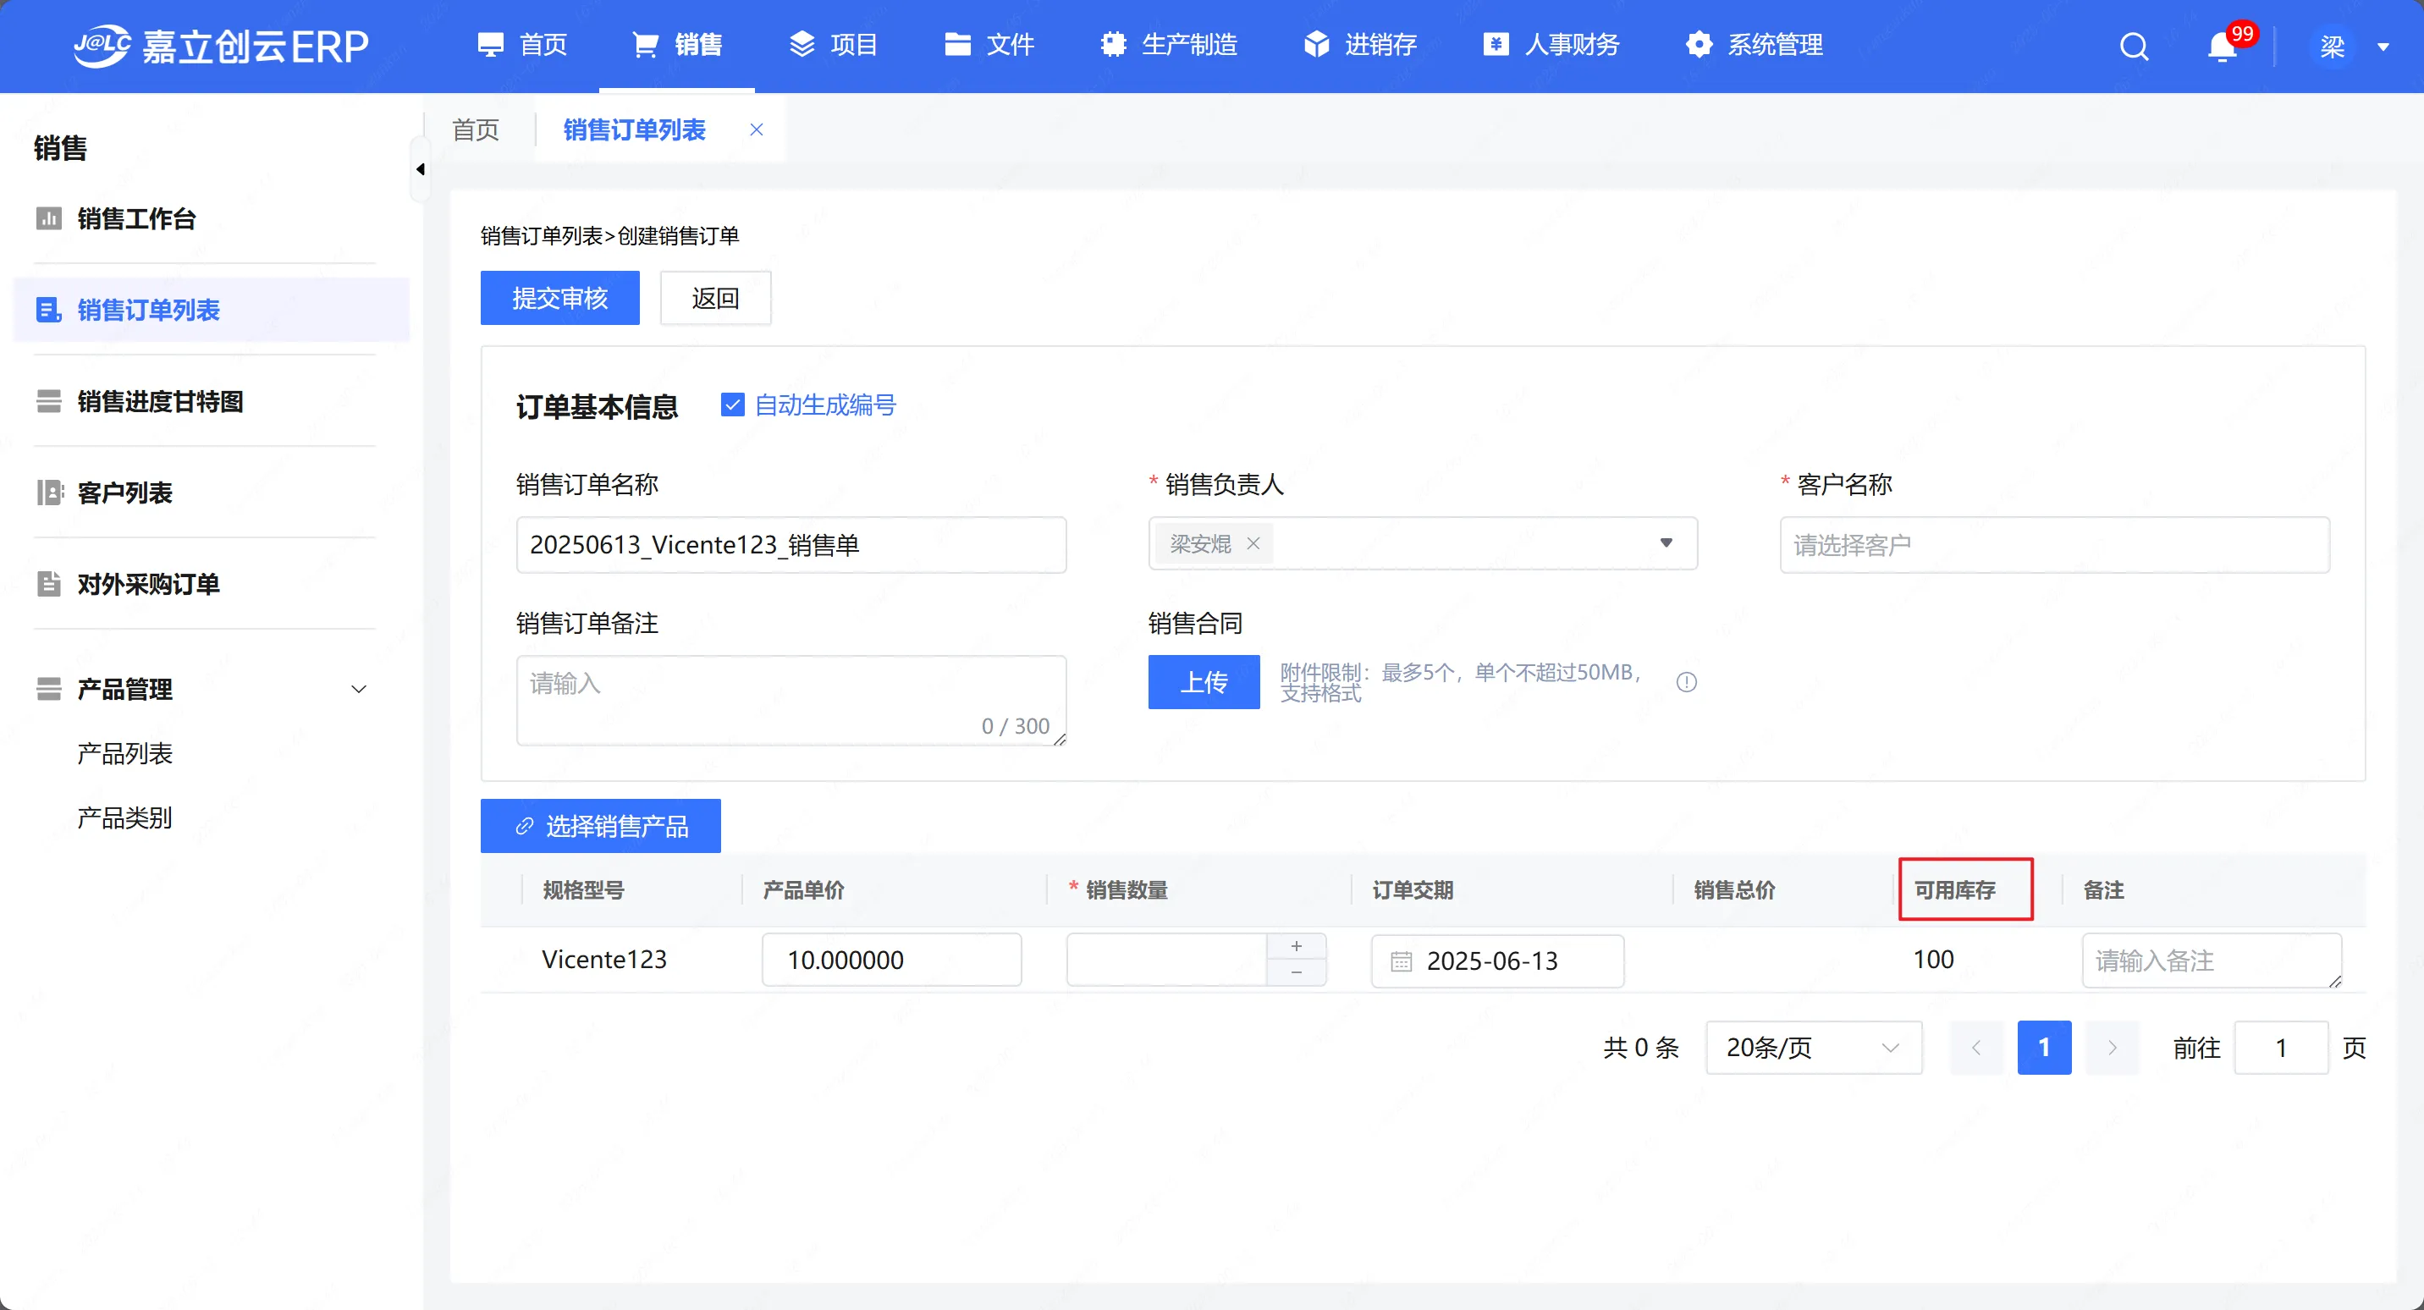Open the 生产制造 top menu
The width and height of the screenshot is (2424, 1310).
[x=1169, y=45]
